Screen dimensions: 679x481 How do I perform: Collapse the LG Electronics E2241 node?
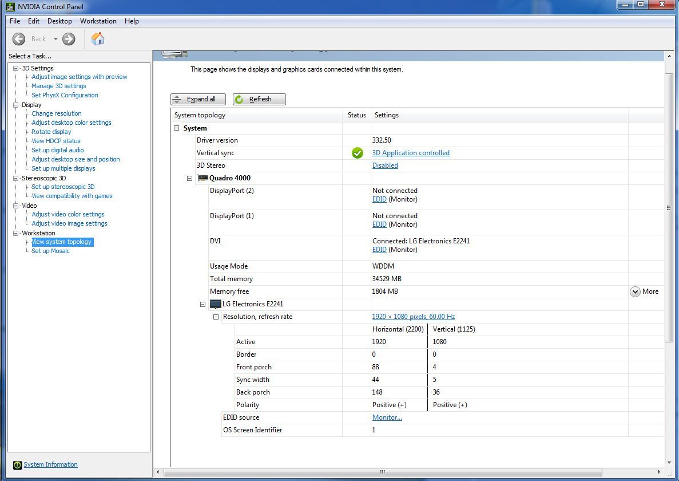pos(202,304)
